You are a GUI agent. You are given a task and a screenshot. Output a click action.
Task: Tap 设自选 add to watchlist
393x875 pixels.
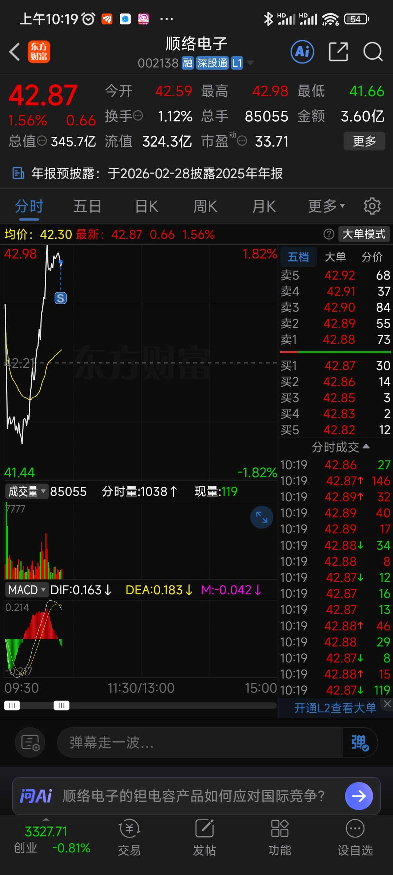tap(355, 837)
